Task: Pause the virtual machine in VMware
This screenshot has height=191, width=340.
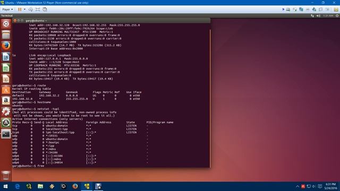Action: point(20,10)
